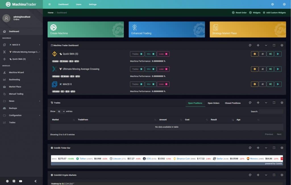291x185 pixels.
Task: Click the info button in the Quick SMA (S) row
Action: click(255, 54)
